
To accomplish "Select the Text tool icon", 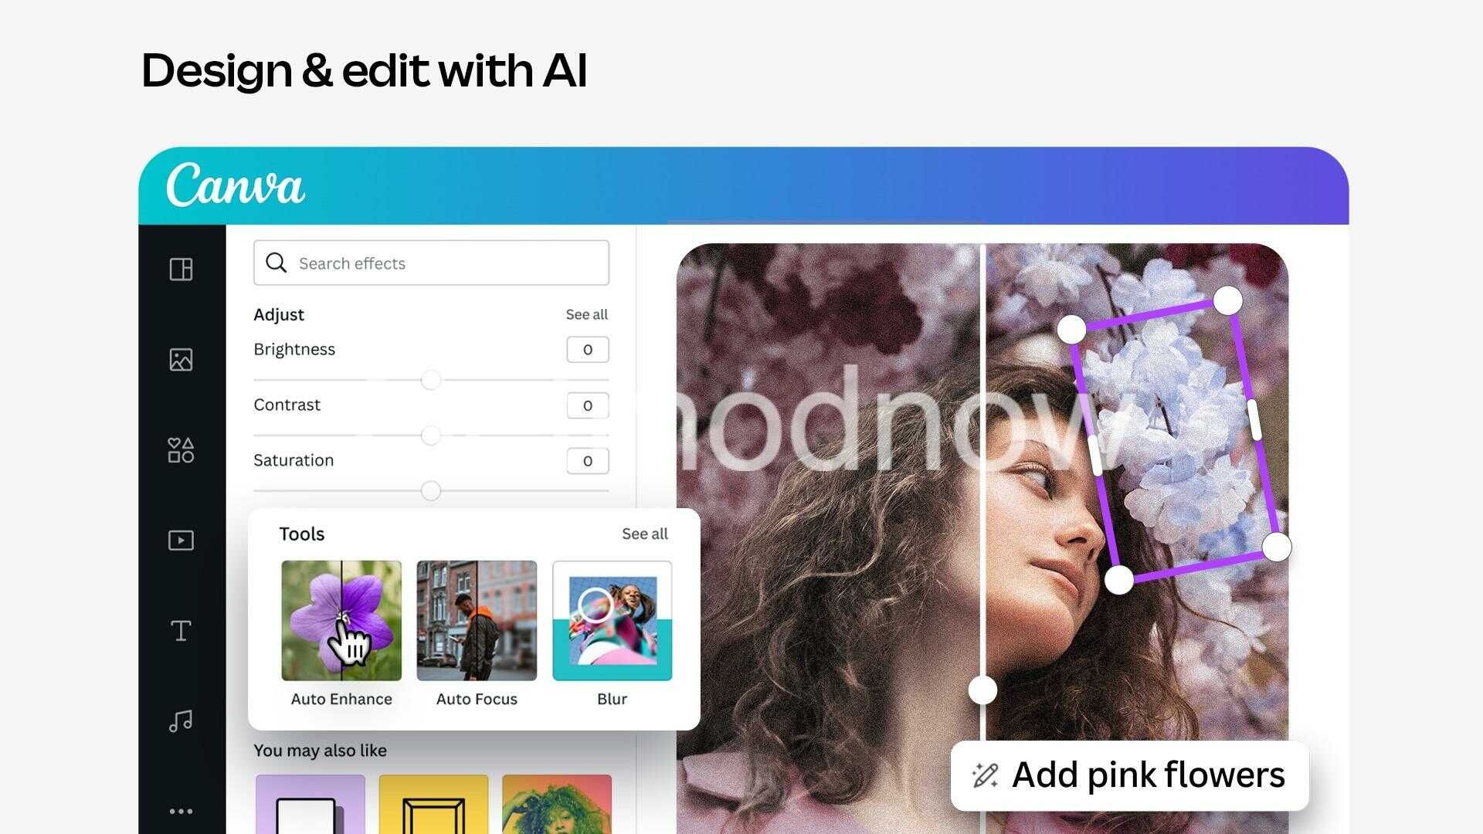I will click(x=180, y=629).
